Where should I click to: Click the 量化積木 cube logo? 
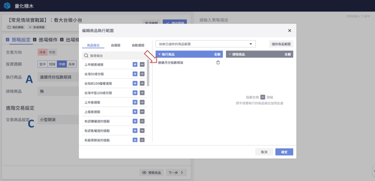point(7,6)
